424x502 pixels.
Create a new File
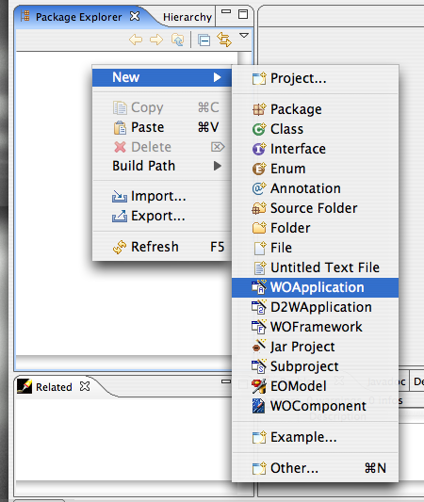pos(315,248)
